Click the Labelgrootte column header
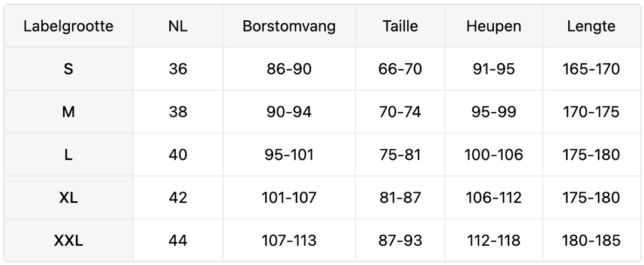Viewport: 644px width, 265px height. click(x=69, y=26)
